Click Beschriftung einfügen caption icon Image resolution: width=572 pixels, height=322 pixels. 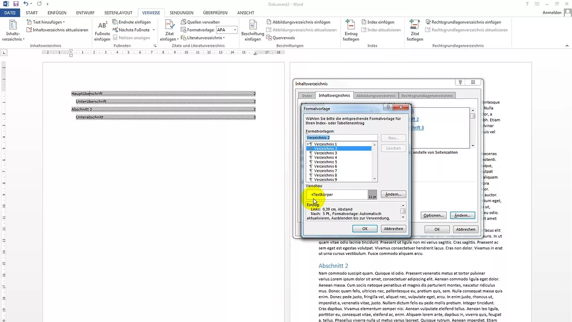[252, 27]
